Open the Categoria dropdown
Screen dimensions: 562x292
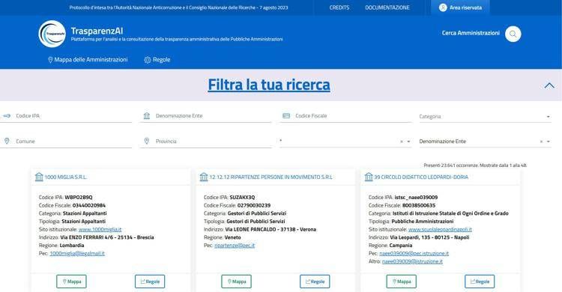pos(485,117)
